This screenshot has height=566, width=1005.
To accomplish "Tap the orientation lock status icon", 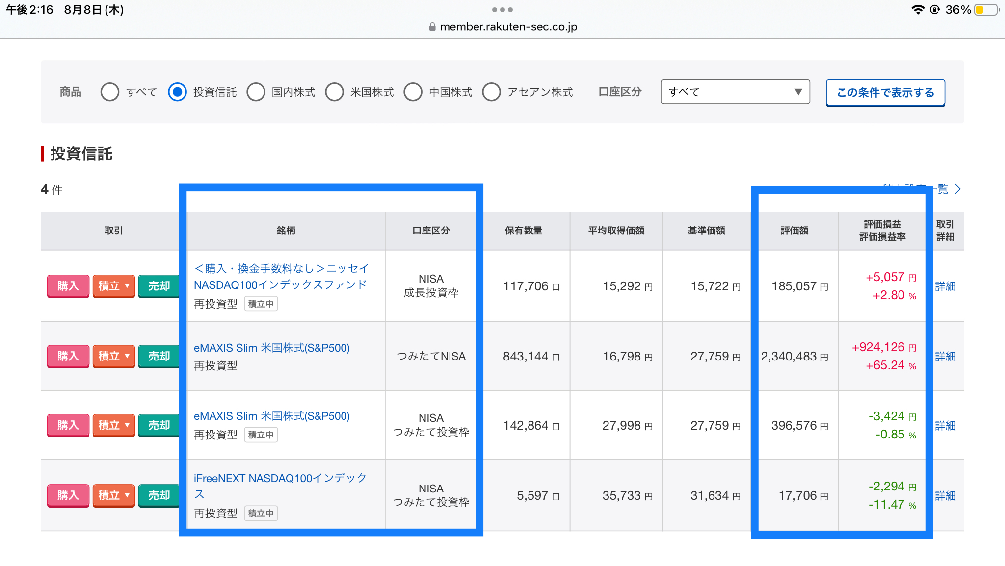I will [935, 10].
